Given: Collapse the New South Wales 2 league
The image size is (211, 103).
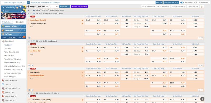Looking at the screenshot, I should coord(28,14).
